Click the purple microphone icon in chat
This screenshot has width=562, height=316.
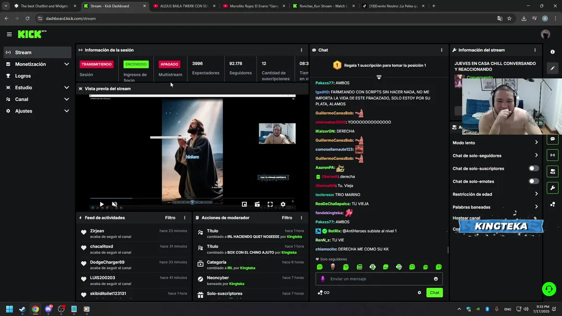click(x=323, y=279)
